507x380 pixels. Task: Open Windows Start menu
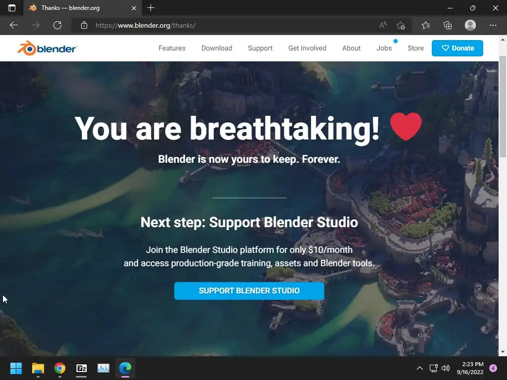(16, 368)
